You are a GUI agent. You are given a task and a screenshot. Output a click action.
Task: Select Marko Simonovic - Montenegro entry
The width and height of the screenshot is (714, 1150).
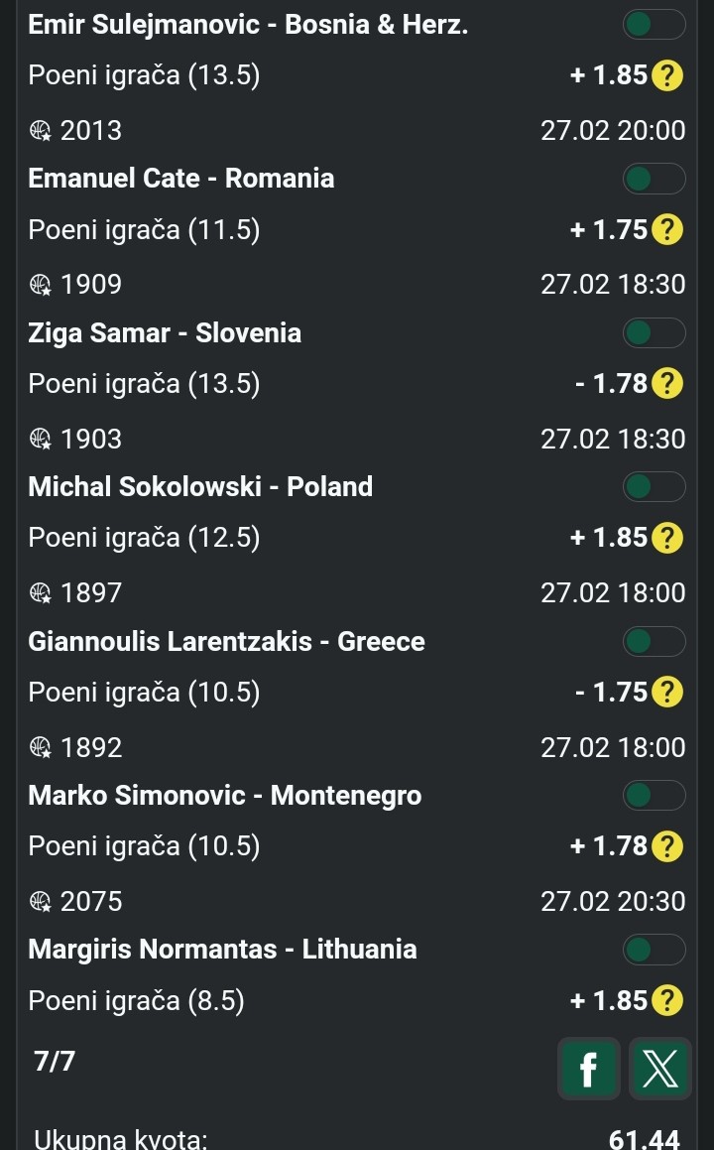point(225,796)
